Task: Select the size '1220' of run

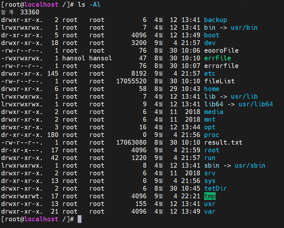Action: click(139, 158)
